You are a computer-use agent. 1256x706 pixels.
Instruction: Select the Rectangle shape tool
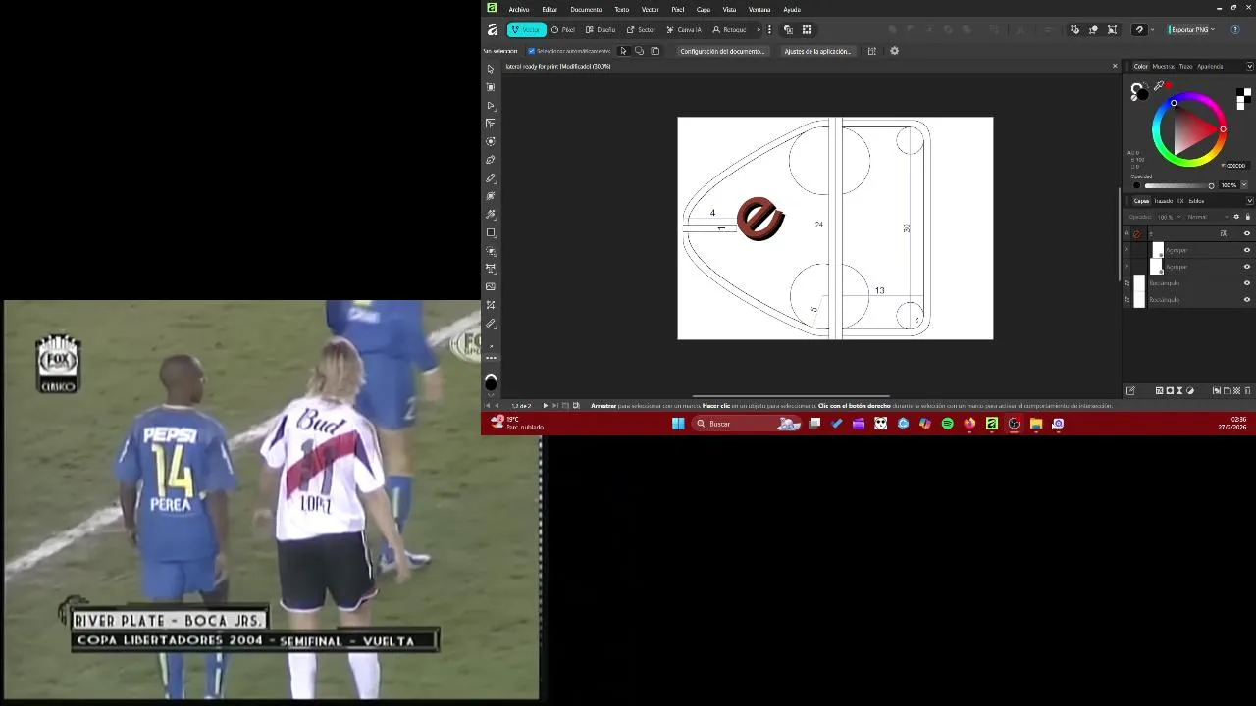[491, 232]
